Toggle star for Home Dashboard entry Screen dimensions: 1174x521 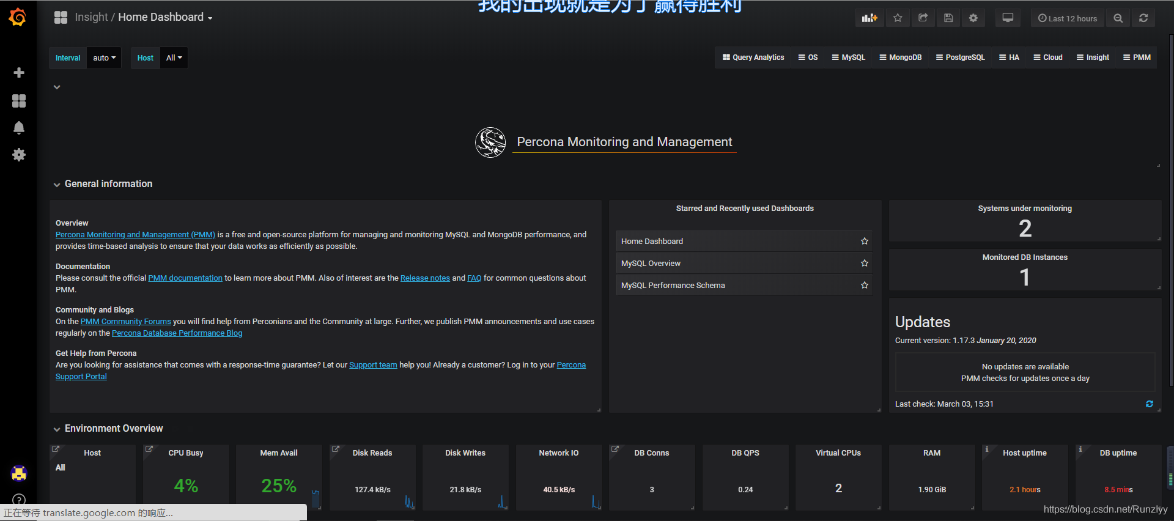pos(865,242)
